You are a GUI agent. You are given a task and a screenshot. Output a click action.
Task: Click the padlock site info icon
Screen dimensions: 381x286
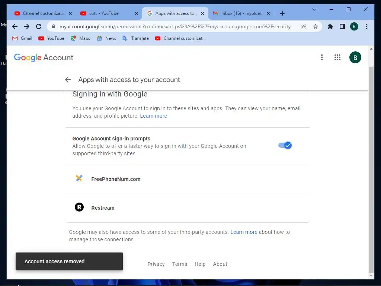(54, 26)
